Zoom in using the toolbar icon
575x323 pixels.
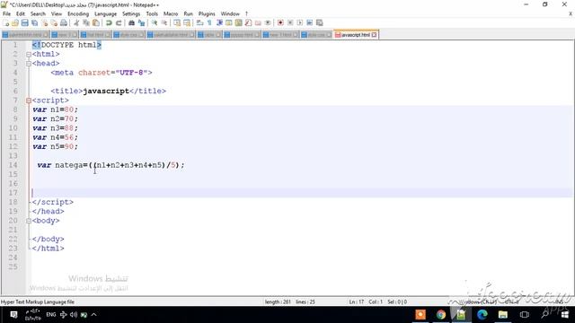point(155,22)
